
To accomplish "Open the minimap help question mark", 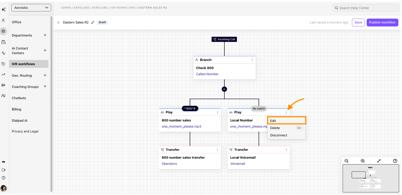I will click(395, 161).
